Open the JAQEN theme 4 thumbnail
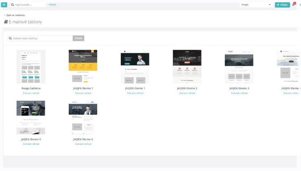 pyautogui.click(x=289, y=67)
